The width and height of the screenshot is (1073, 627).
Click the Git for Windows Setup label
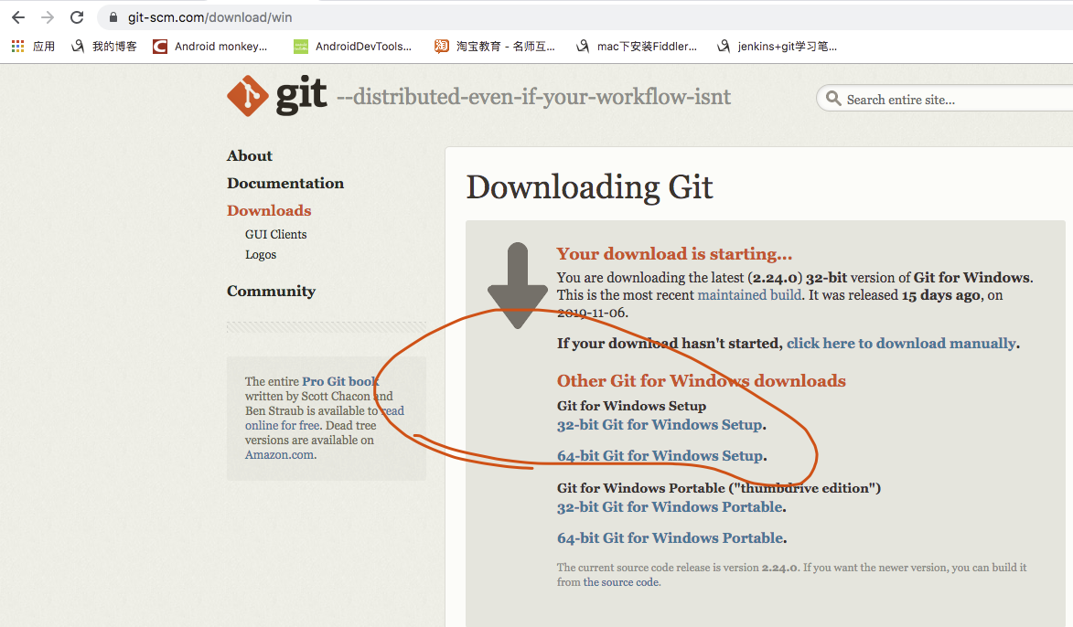point(631,406)
